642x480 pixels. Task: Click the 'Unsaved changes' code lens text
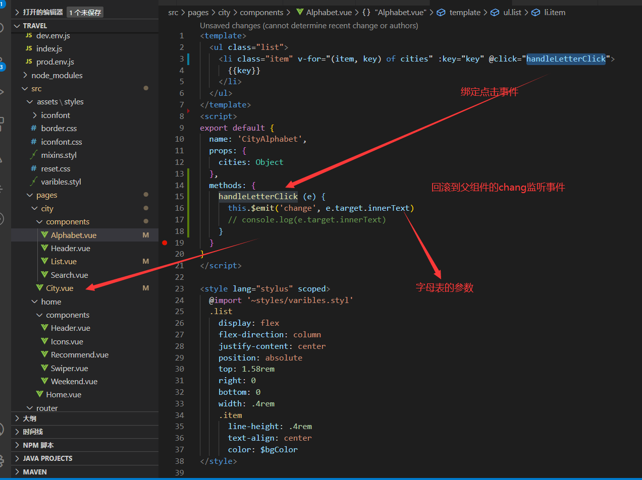click(309, 25)
